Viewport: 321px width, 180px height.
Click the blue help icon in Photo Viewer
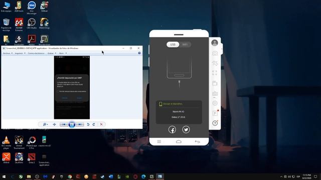(x=139, y=53)
